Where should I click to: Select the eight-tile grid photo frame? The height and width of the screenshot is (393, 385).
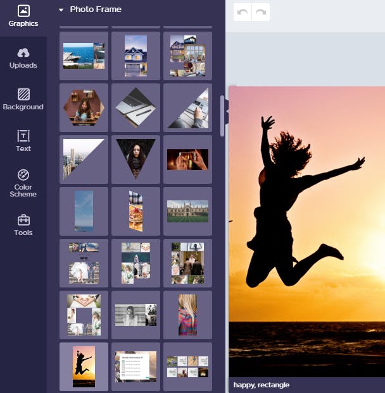[187, 367]
